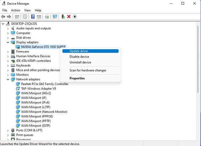Click the Firmware chip icon
201x146 pixels.
(x=13, y=52)
